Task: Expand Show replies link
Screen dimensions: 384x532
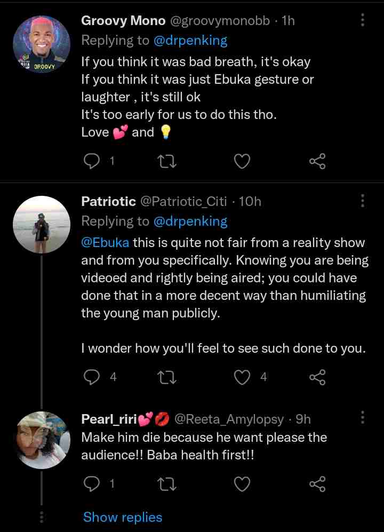Action: pos(123,517)
